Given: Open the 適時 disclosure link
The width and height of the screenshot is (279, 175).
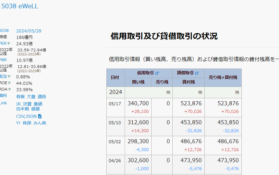Looking at the screenshot, I should (x=42, y=97).
